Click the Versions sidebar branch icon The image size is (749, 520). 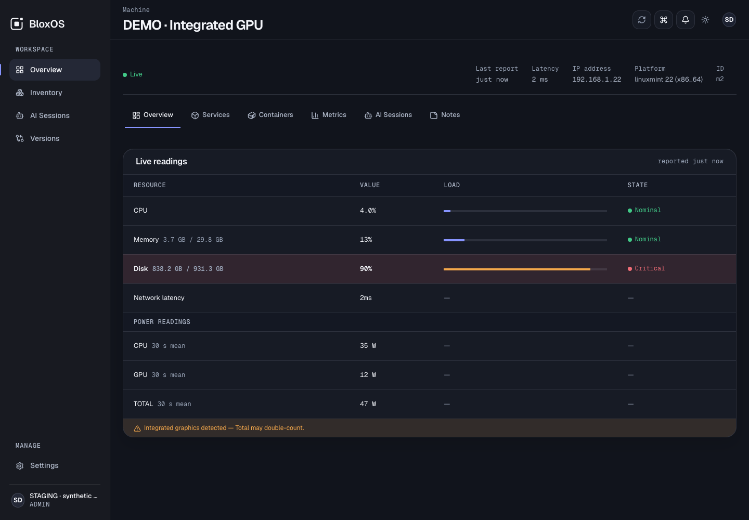tap(20, 138)
